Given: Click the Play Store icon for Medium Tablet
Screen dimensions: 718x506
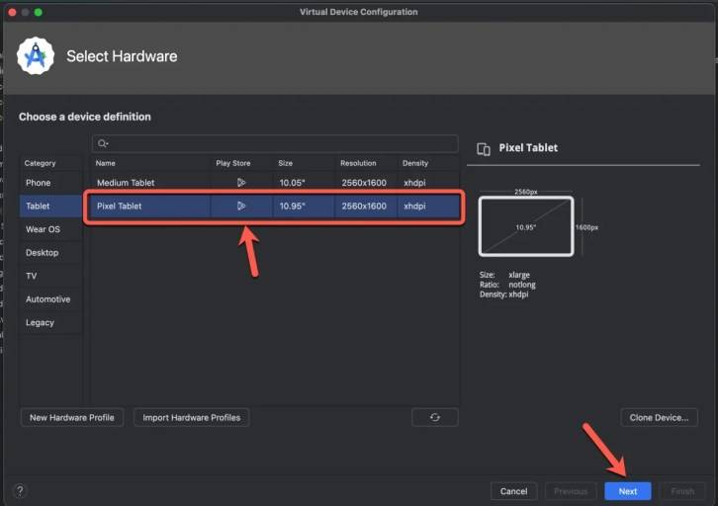Looking at the screenshot, I should pos(240,183).
